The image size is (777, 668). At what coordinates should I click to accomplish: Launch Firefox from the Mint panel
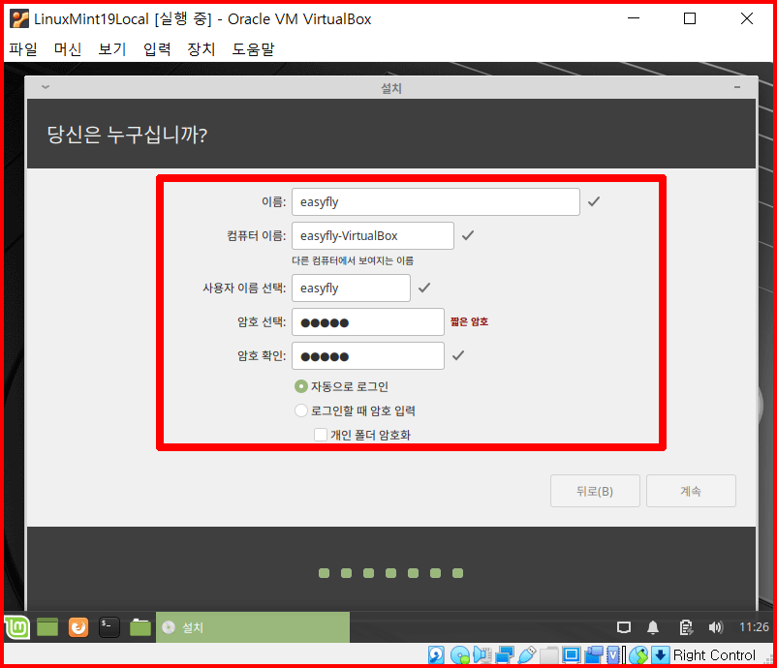pos(78,627)
